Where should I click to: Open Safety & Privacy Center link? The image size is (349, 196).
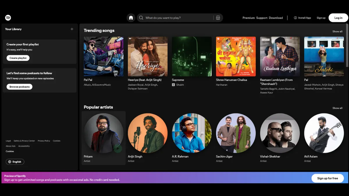(x=24, y=141)
